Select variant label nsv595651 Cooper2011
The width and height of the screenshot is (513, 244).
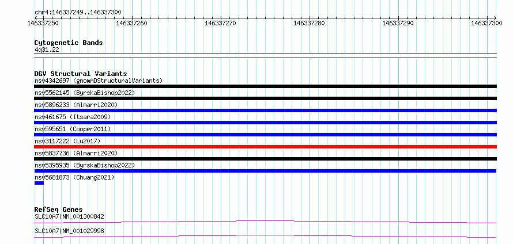(x=73, y=129)
